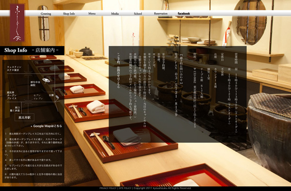Click the maroon restaurant logo banner
This screenshot has height=191, width=291.
pyautogui.click(x=17, y=23)
